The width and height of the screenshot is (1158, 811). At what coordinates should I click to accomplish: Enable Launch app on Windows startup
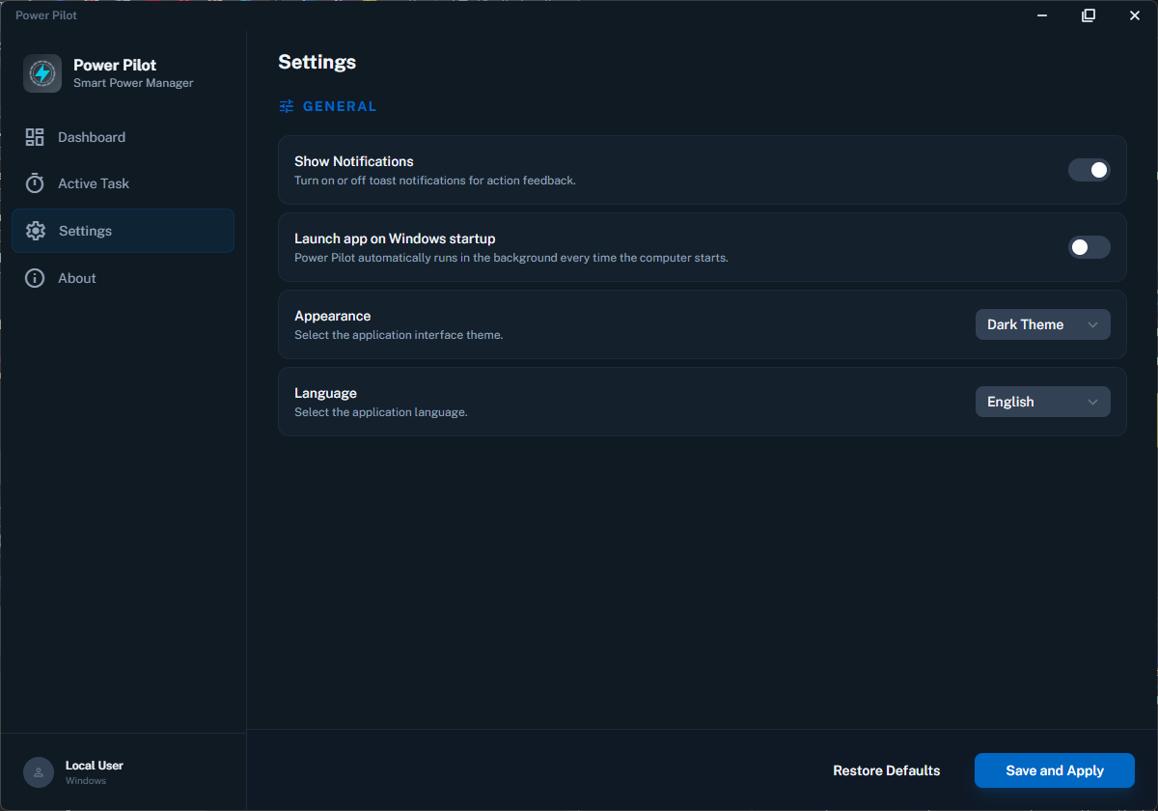point(1089,247)
